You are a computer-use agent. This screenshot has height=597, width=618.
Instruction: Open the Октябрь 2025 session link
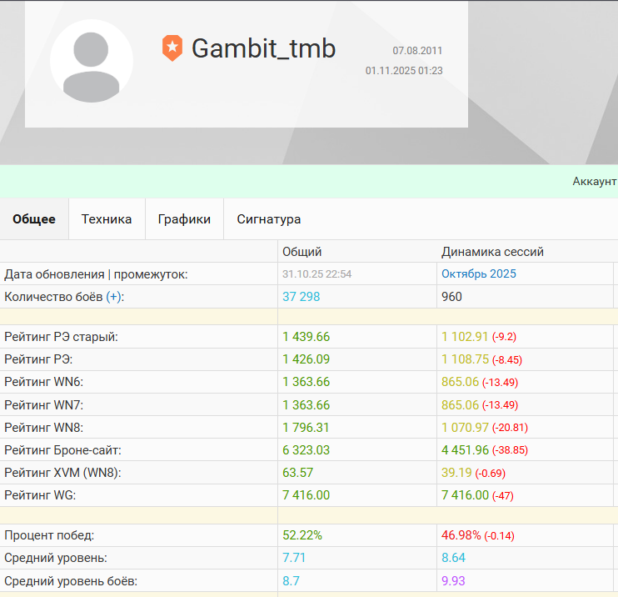pyautogui.click(x=478, y=274)
